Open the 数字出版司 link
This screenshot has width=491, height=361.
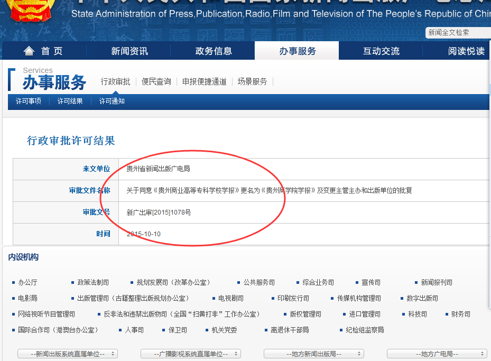pyautogui.click(x=422, y=298)
